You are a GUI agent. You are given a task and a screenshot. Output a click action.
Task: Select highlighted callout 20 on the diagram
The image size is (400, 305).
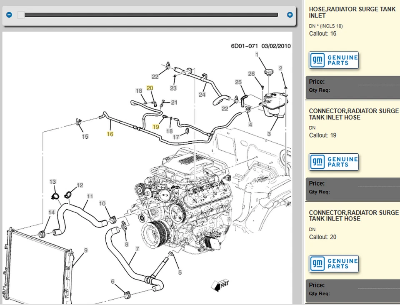(150, 88)
